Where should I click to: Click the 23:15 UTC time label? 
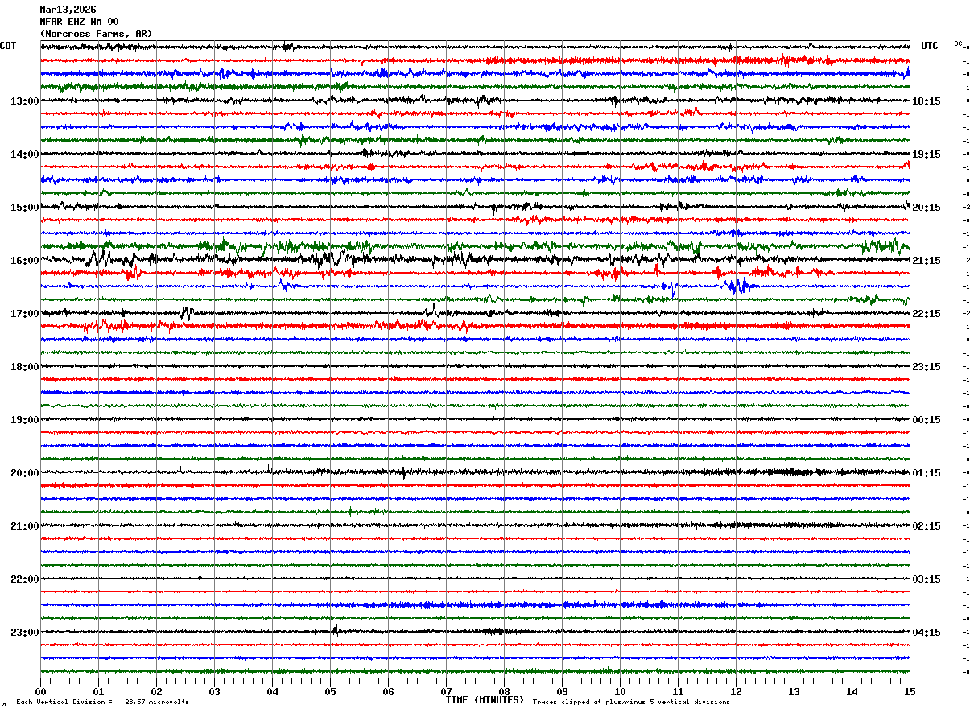[927, 367]
